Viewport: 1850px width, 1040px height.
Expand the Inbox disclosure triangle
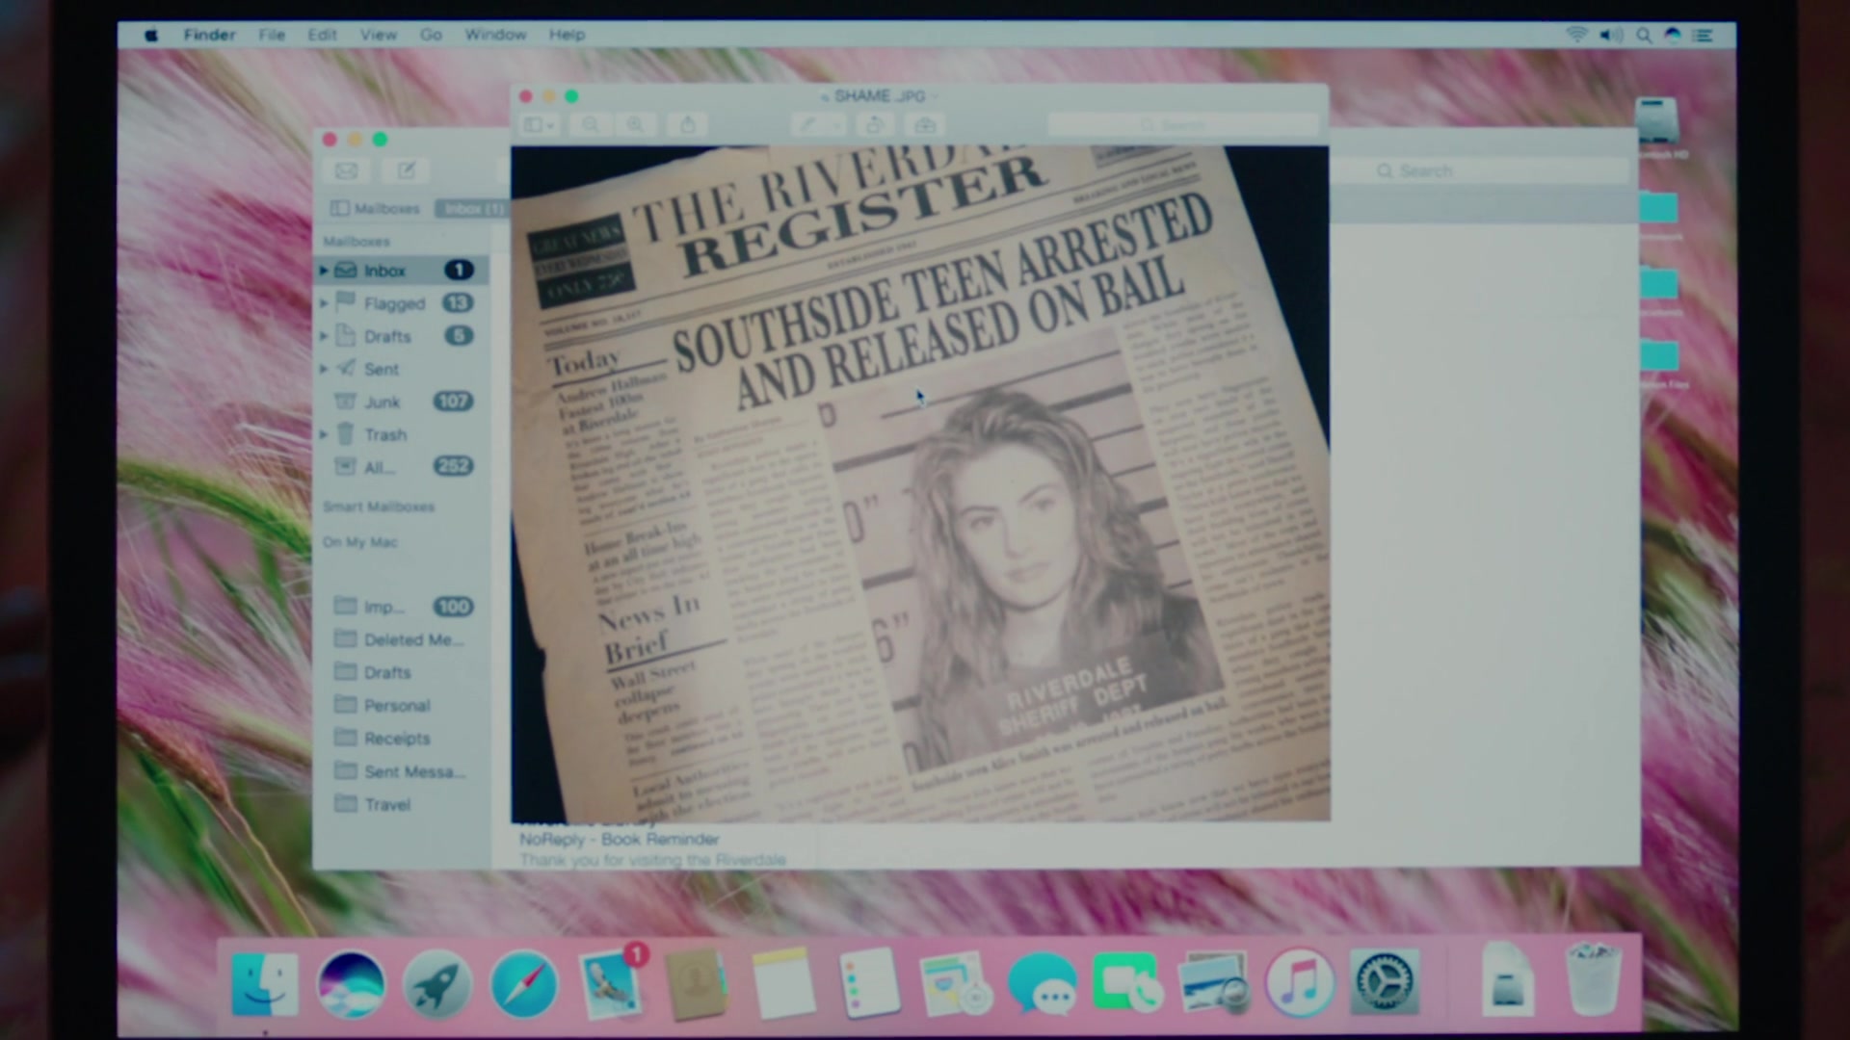[324, 271]
